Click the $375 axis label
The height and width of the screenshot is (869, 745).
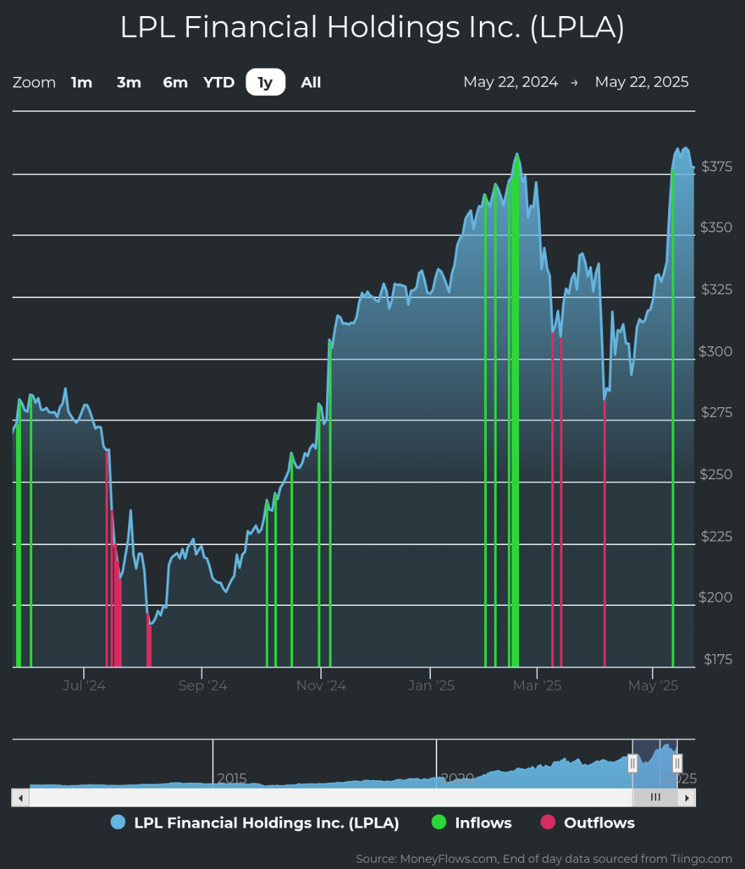pyautogui.click(x=717, y=167)
